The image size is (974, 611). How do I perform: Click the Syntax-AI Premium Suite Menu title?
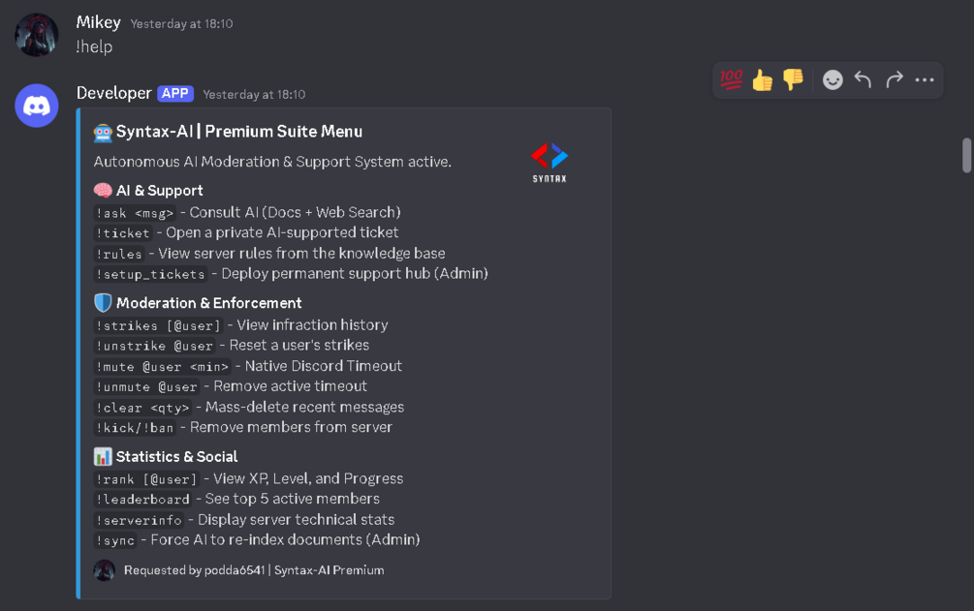point(239,132)
